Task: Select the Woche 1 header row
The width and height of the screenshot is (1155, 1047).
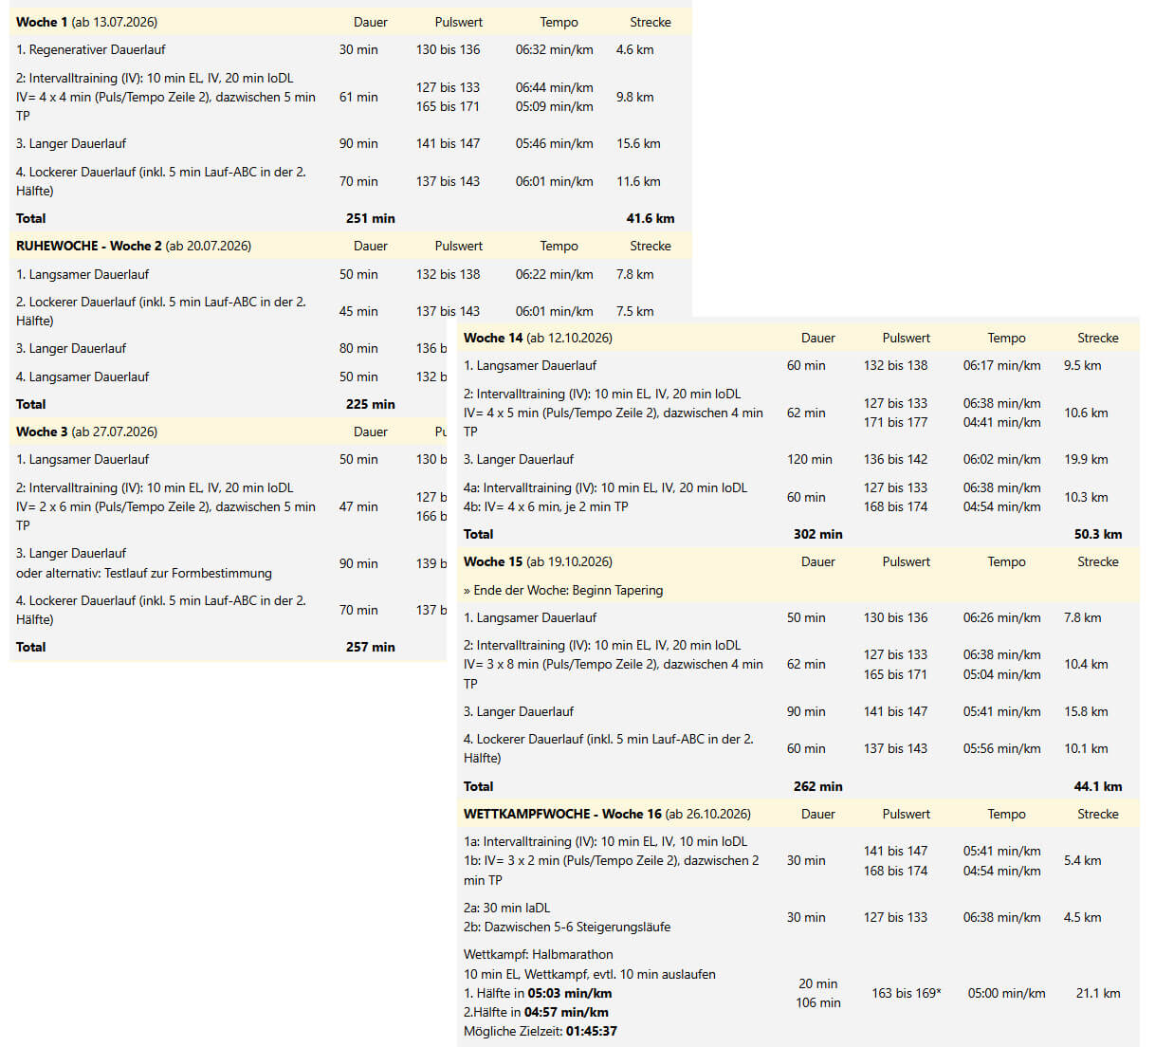Action: click(x=351, y=22)
